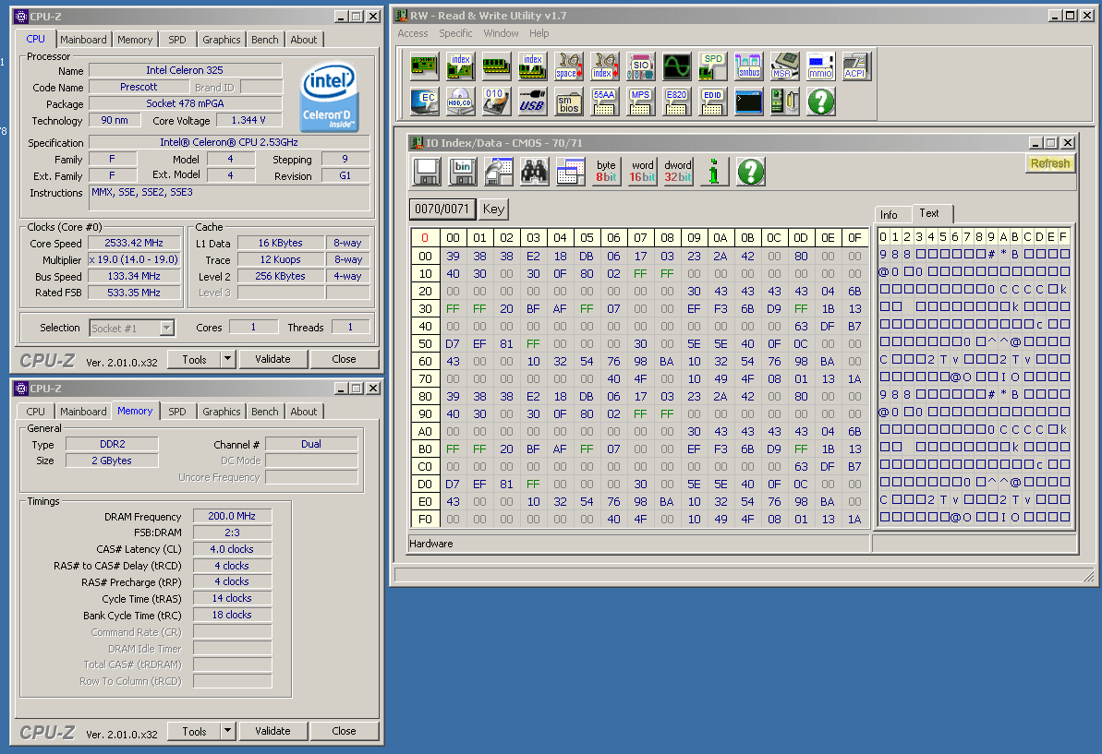Viewport: 1102px width, 754px height.
Task: Switch view to dword 32bit mode
Action: tap(678, 172)
